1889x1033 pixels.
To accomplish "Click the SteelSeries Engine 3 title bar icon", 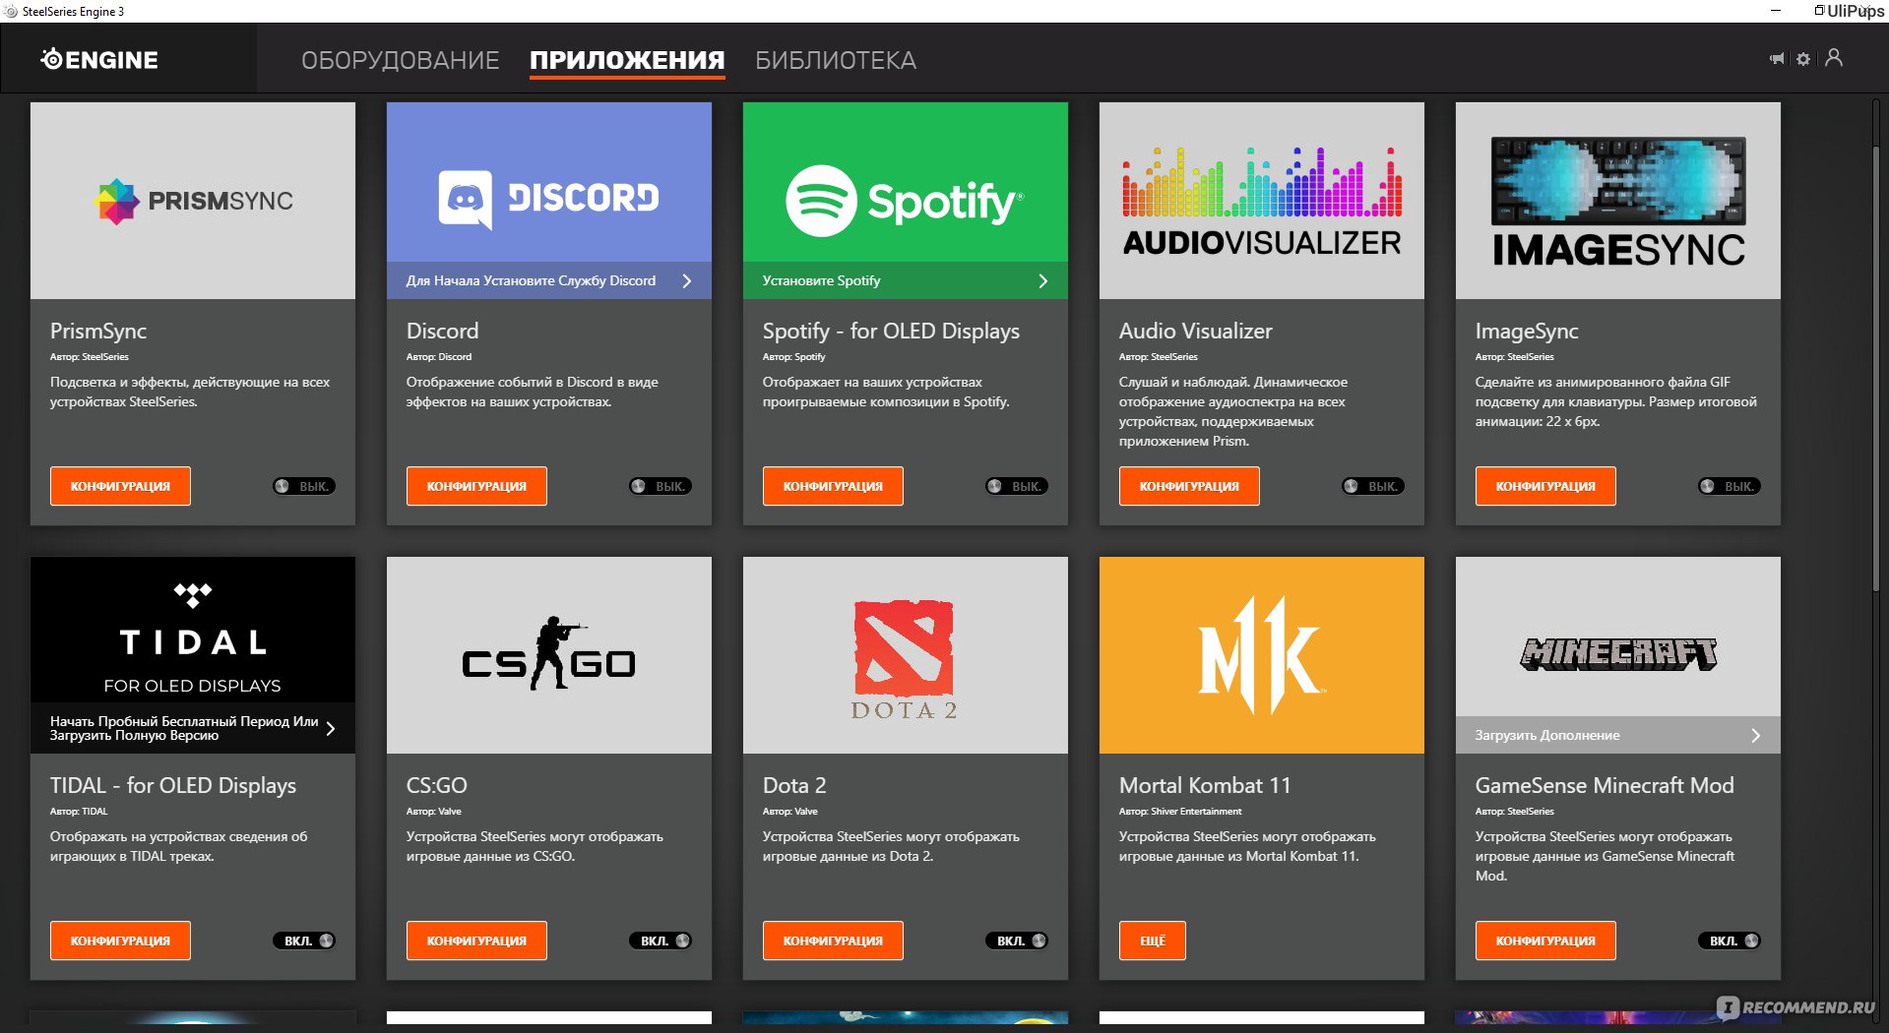I will click(x=11, y=11).
